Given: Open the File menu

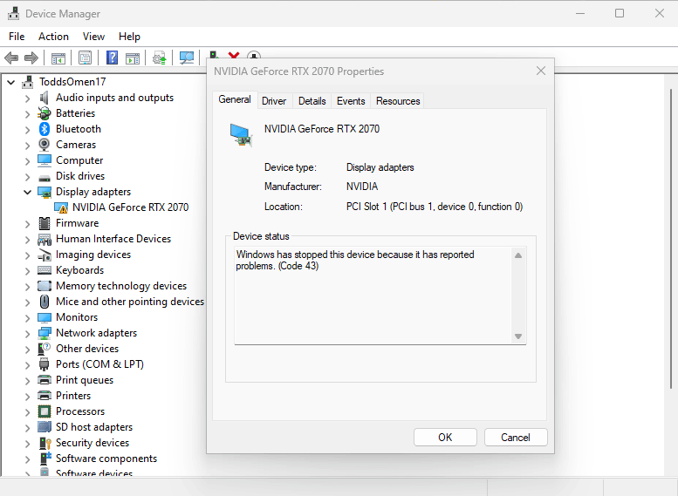Looking at the screenshot, I should point(17,37).
